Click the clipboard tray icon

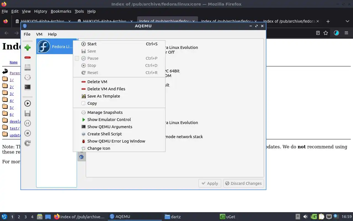click(321, 217)
